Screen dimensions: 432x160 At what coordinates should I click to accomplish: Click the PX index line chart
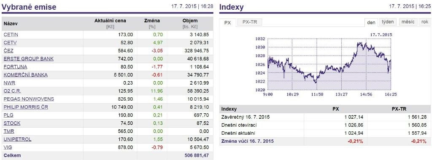point(329,64)
